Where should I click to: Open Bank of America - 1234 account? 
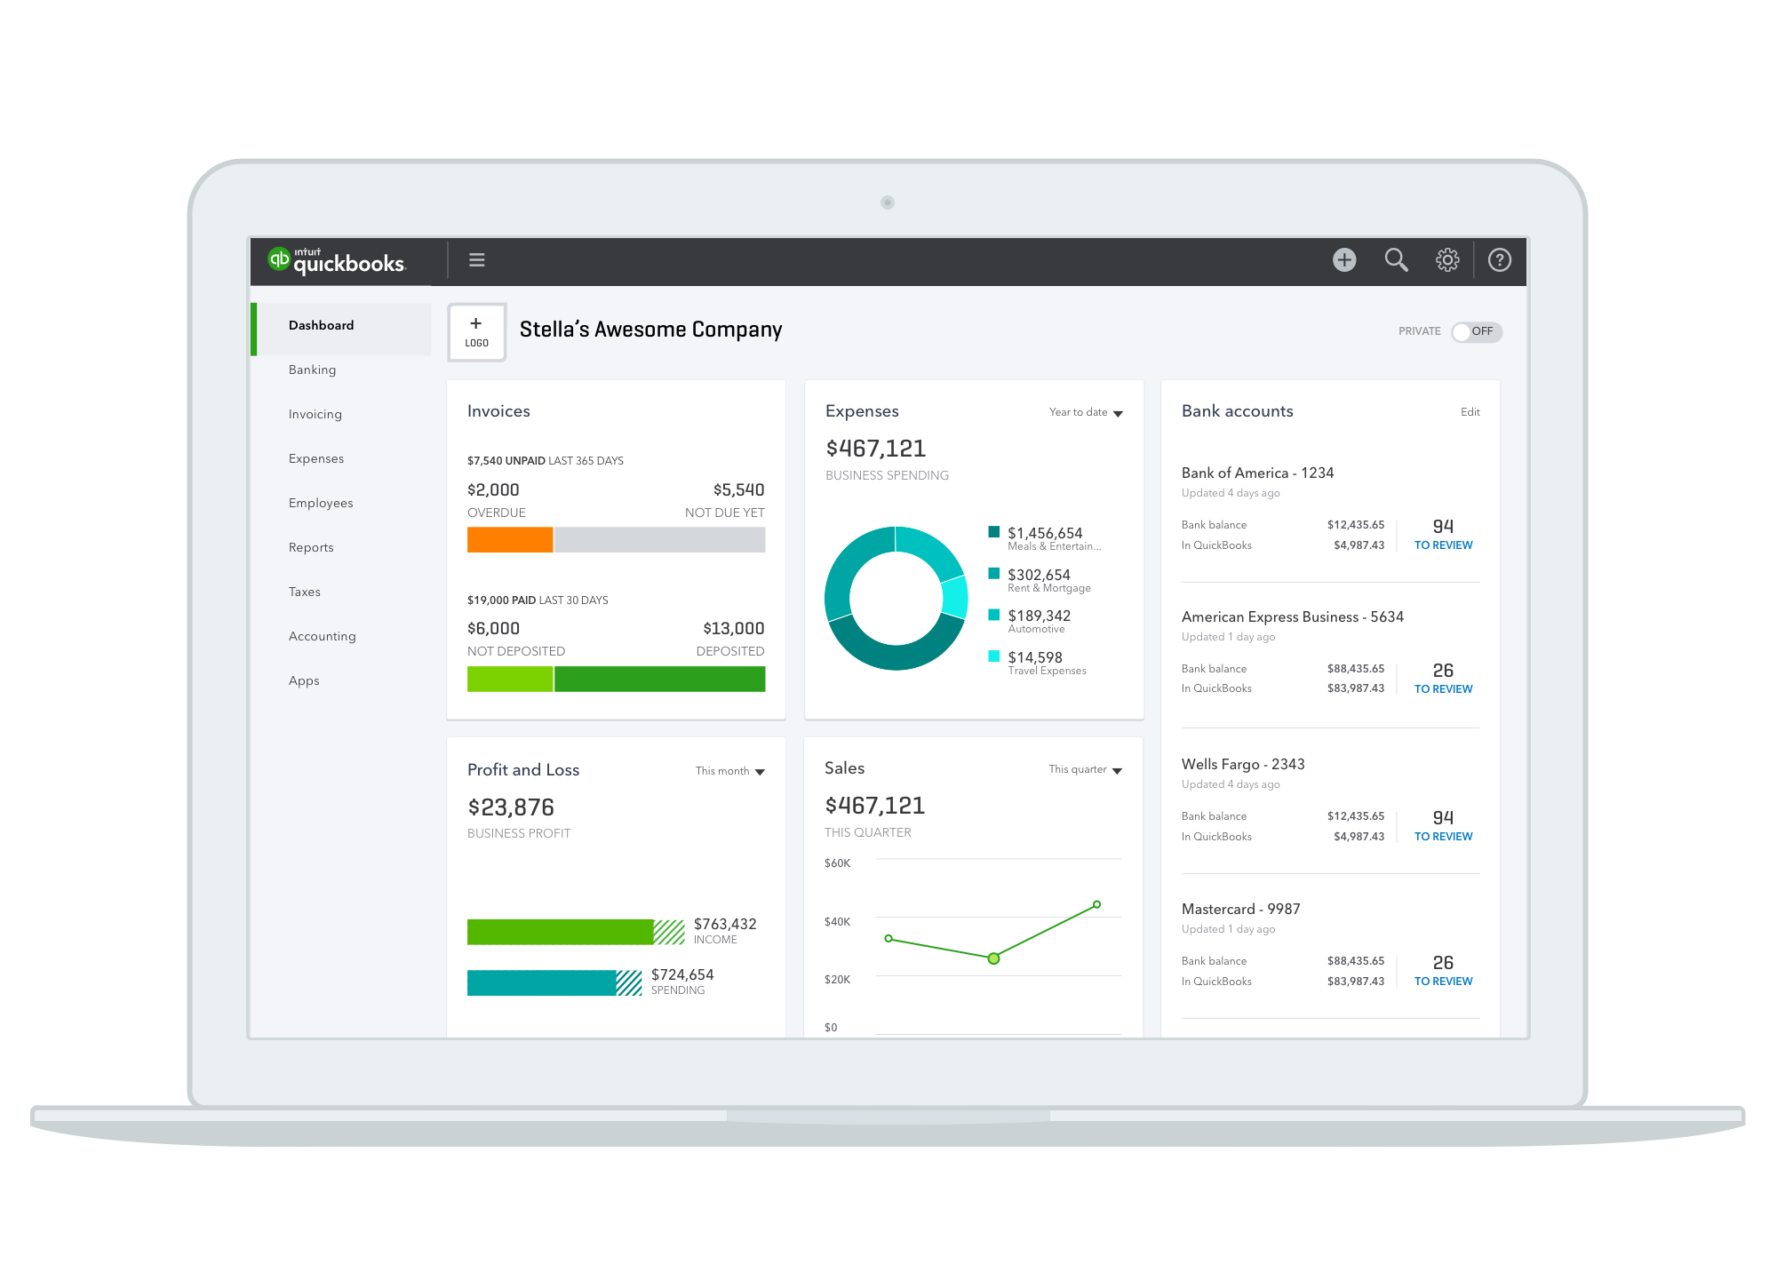pyautogui.click(x=1257, y=473)
